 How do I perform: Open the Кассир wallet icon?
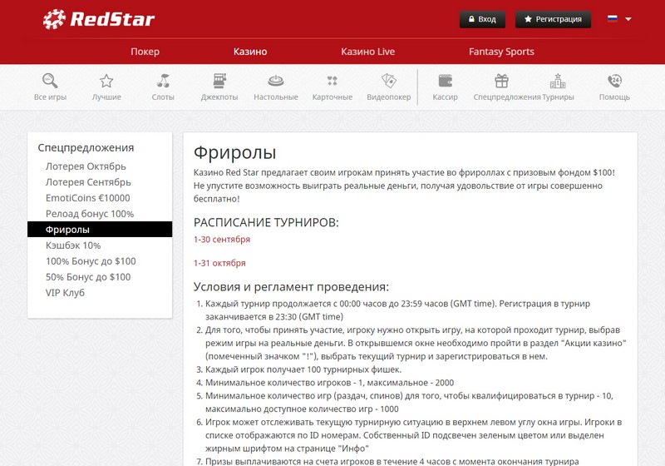[445, 81]
